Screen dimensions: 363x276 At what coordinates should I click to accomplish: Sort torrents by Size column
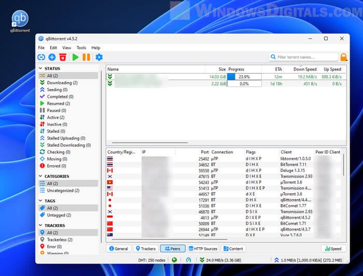pos(216,69)
